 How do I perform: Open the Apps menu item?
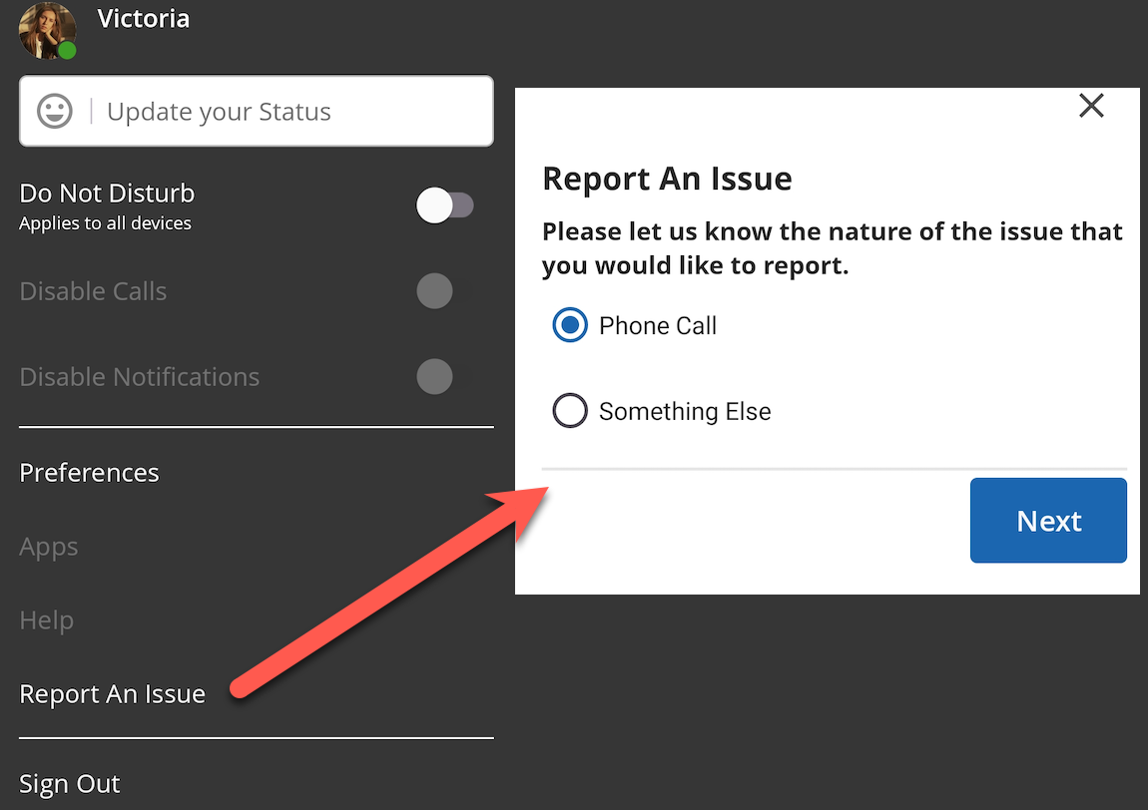pyautogui.click(x=48, y=548)
